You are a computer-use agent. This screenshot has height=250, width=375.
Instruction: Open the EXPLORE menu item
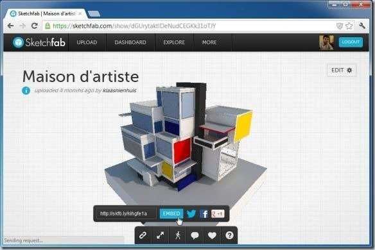point(174,42)
